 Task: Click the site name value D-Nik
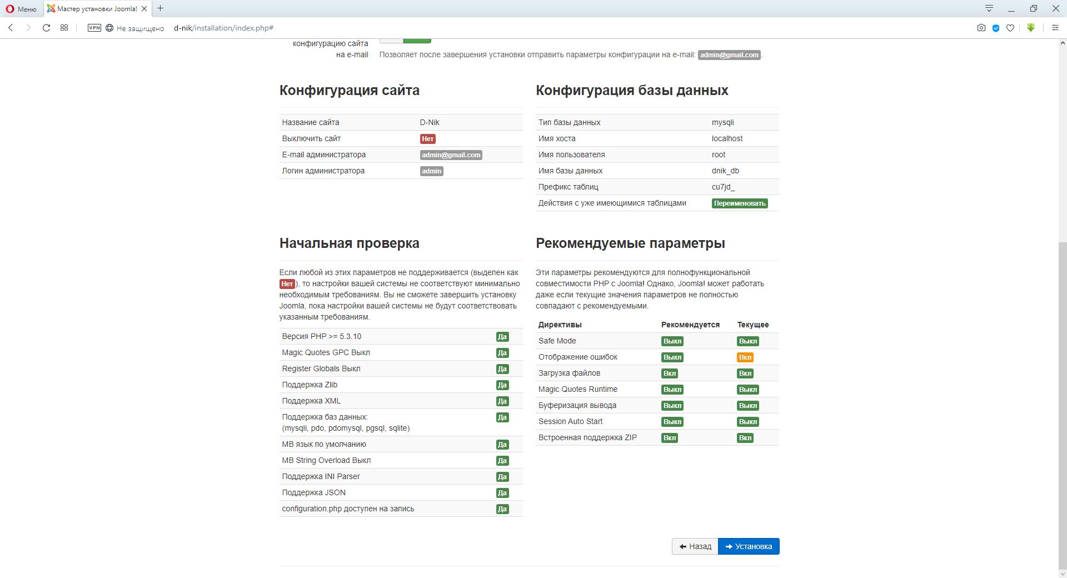pos(430,122)
